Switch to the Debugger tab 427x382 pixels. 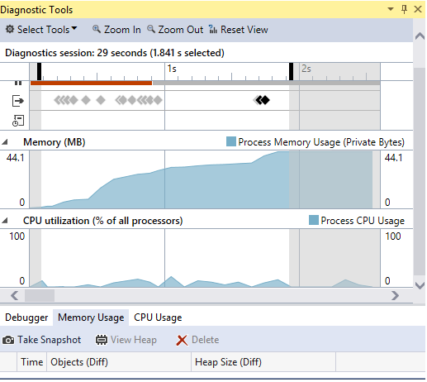click(x=26, y=318)
